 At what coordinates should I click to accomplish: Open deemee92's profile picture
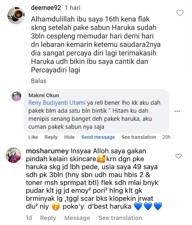click(16, 15)
